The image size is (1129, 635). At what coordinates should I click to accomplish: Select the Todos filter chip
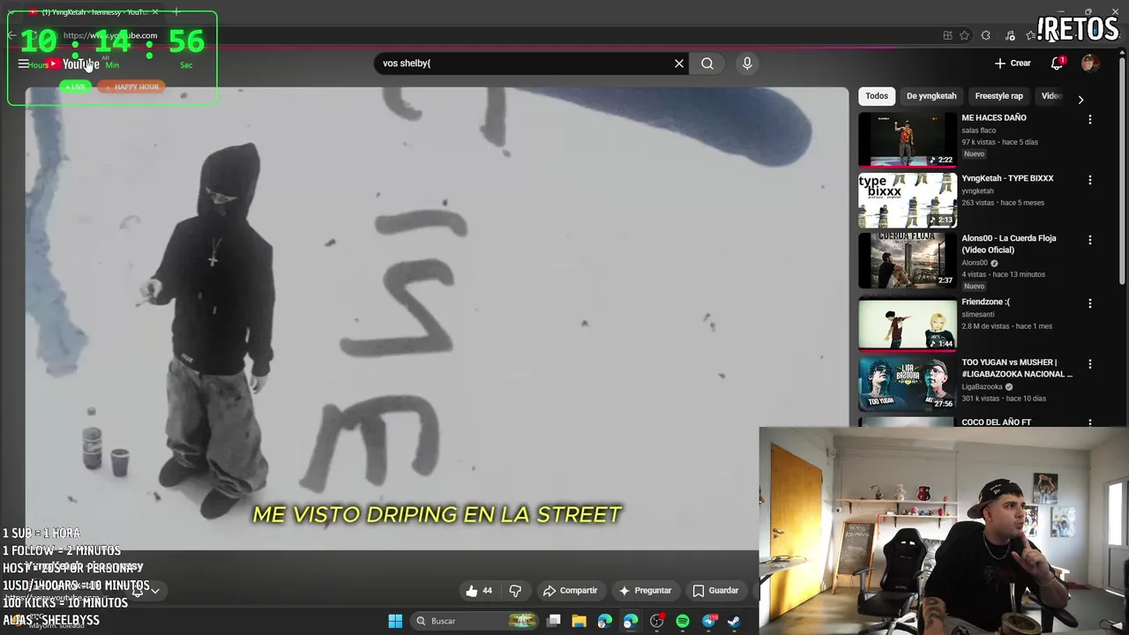coord(877,96)
